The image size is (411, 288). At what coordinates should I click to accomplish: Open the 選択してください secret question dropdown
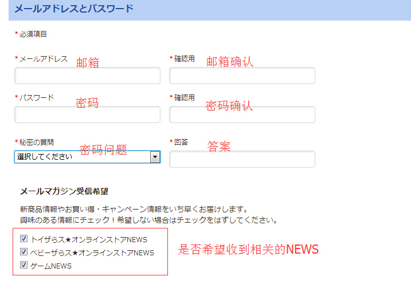[x=81, y=157]
